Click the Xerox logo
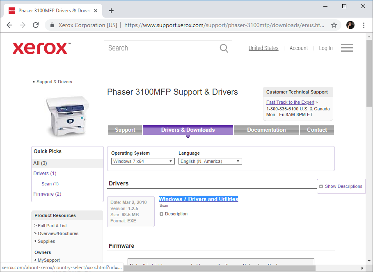The image size is (373, 272). click(x=41, y=48)
